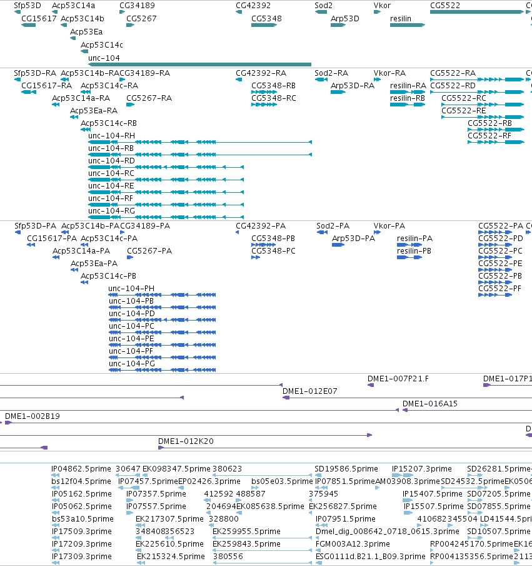Click transcript label CG5522-RE
The image size is (532, 566).
463,111
